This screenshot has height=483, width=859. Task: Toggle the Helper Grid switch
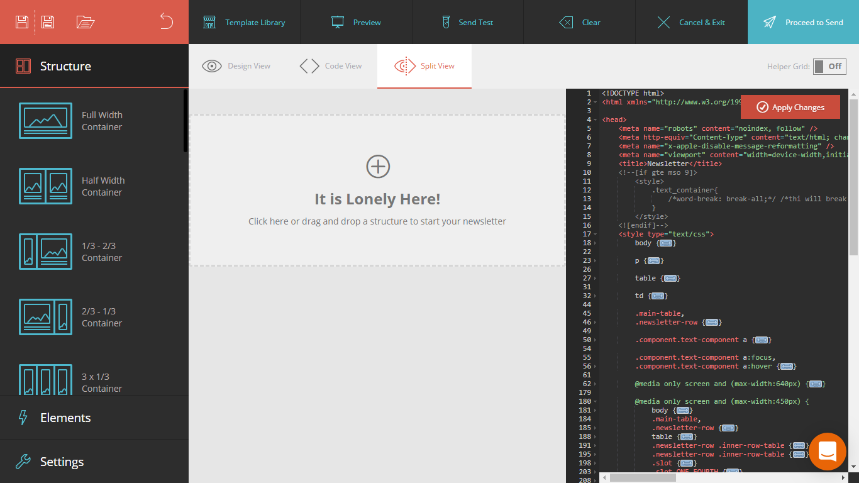pyautogui.click(x=829, y=67)
